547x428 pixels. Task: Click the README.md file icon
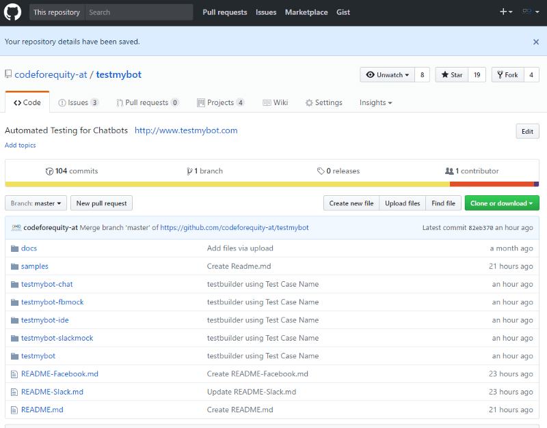tap(14, 410)
